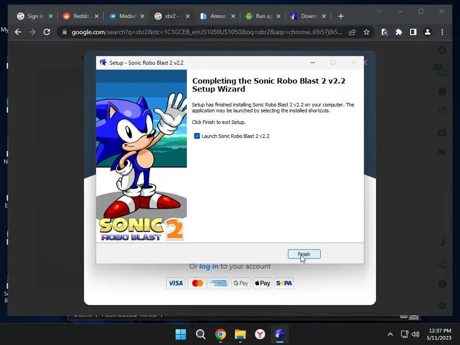Click the Sonic Setup taskbar icon
Screen dimensions: 460x345
[279, 334]
